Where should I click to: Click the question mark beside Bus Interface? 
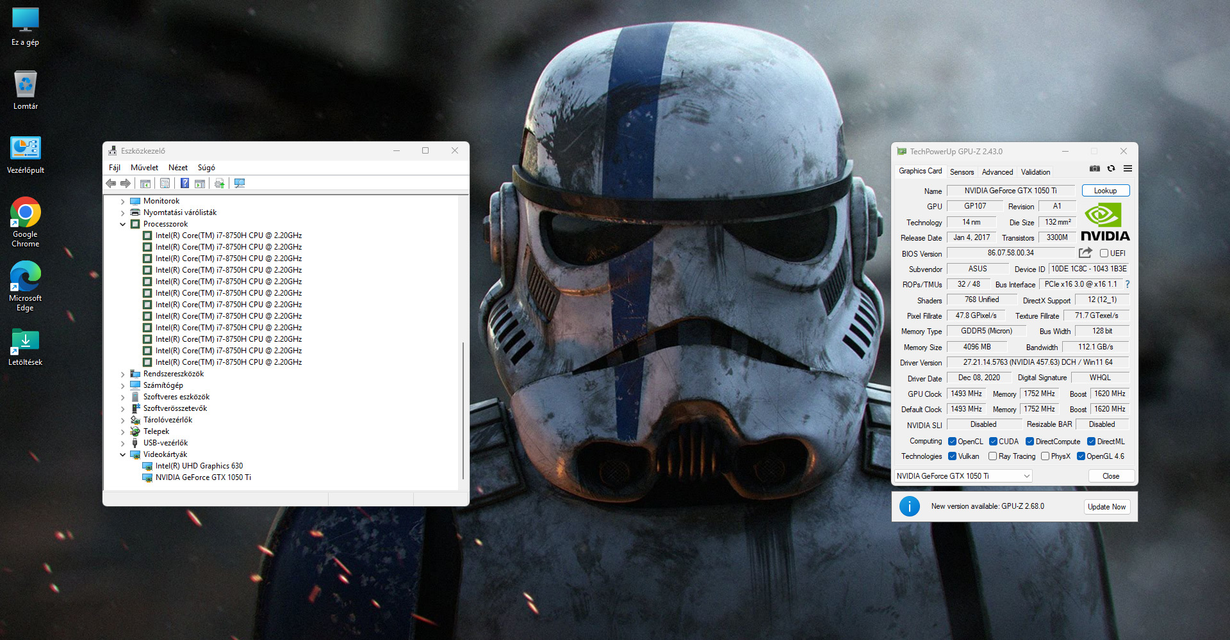pos(1127,284)
